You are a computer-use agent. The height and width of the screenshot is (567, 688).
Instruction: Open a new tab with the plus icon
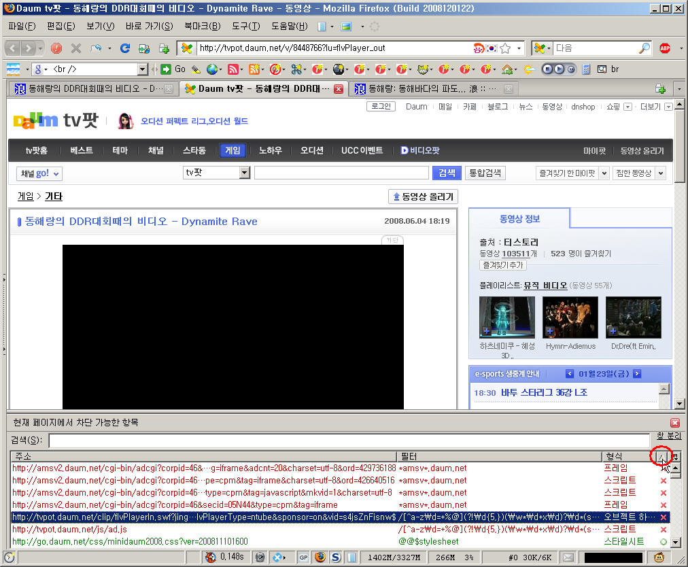point(660,88)
